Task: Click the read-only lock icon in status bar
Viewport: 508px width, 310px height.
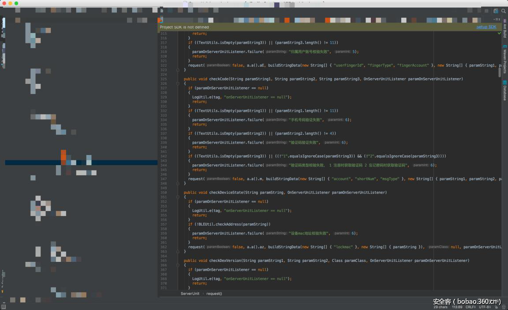Action: 496,307
